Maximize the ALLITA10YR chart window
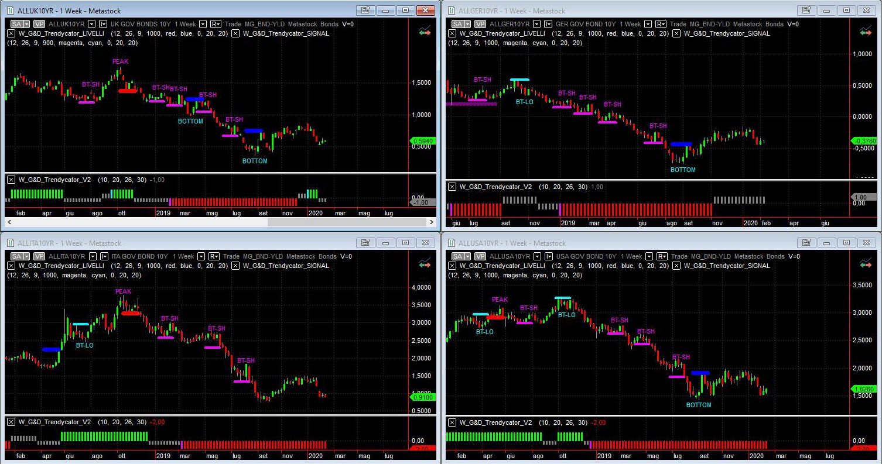Screen dimensions: 882x464 (x=405, y=242)
